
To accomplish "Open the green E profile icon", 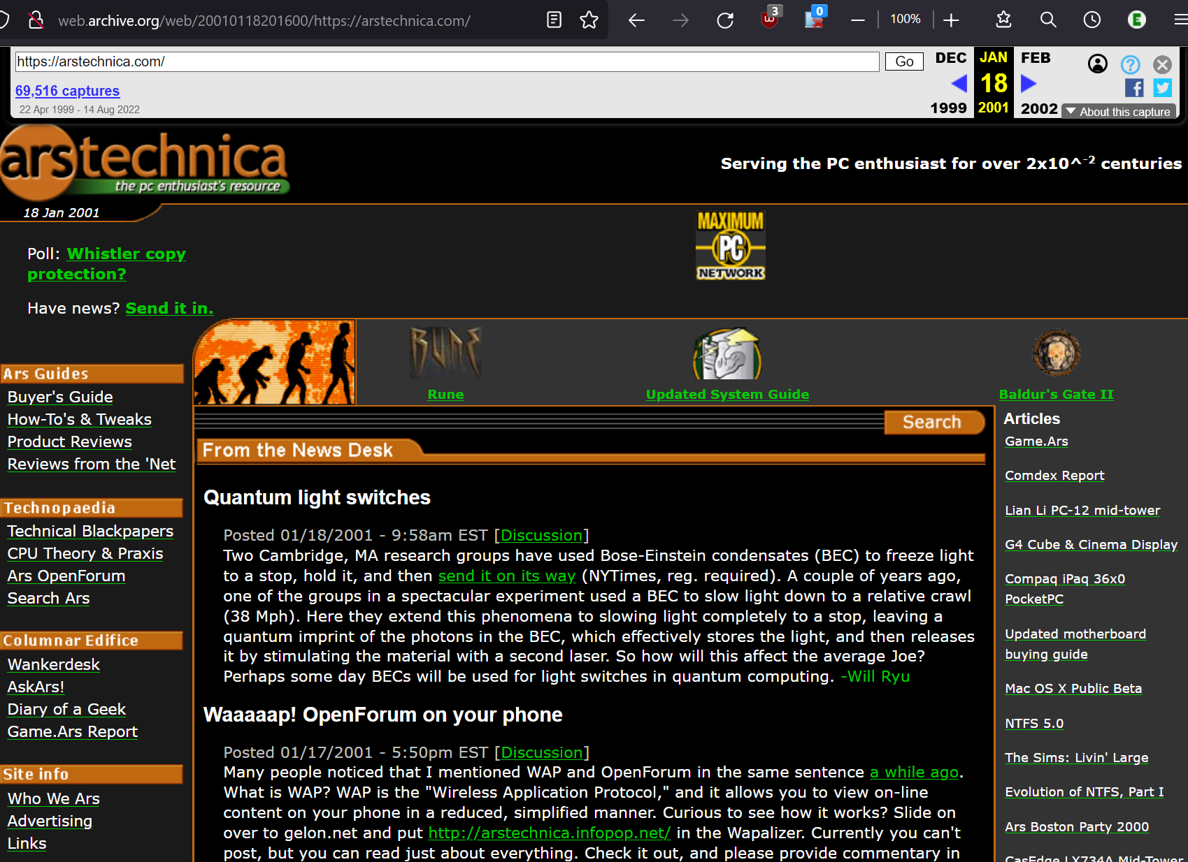I will coord(1137,20).
